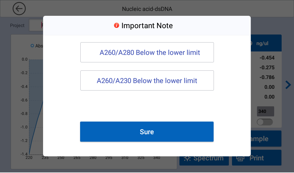Click the Nucleic acid-dsDNA title bar text
The width and height of the screenshot is (294, 173).
tap(147, 9)
